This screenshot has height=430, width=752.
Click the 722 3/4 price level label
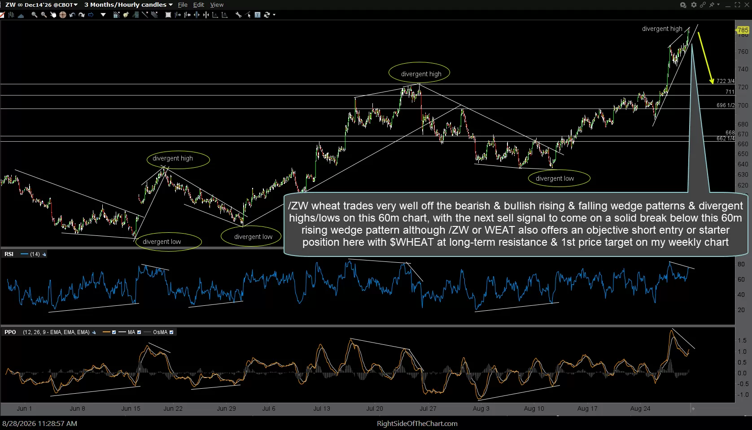point(726,81)
